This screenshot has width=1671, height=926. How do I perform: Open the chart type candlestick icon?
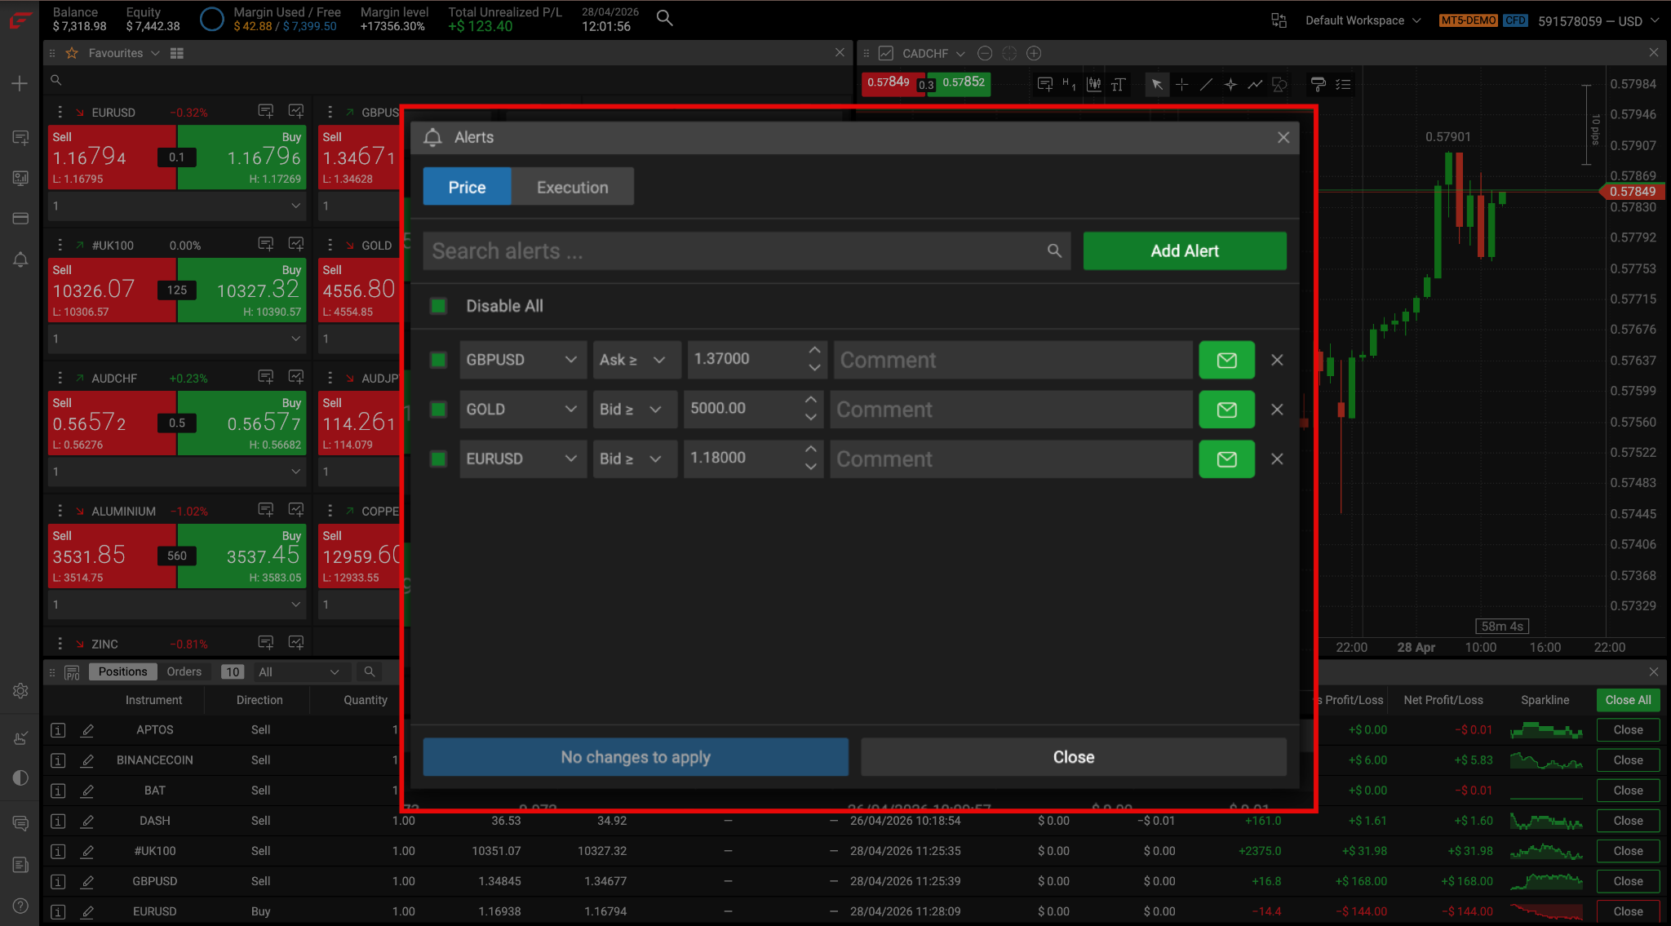(x=1094, y=84)
